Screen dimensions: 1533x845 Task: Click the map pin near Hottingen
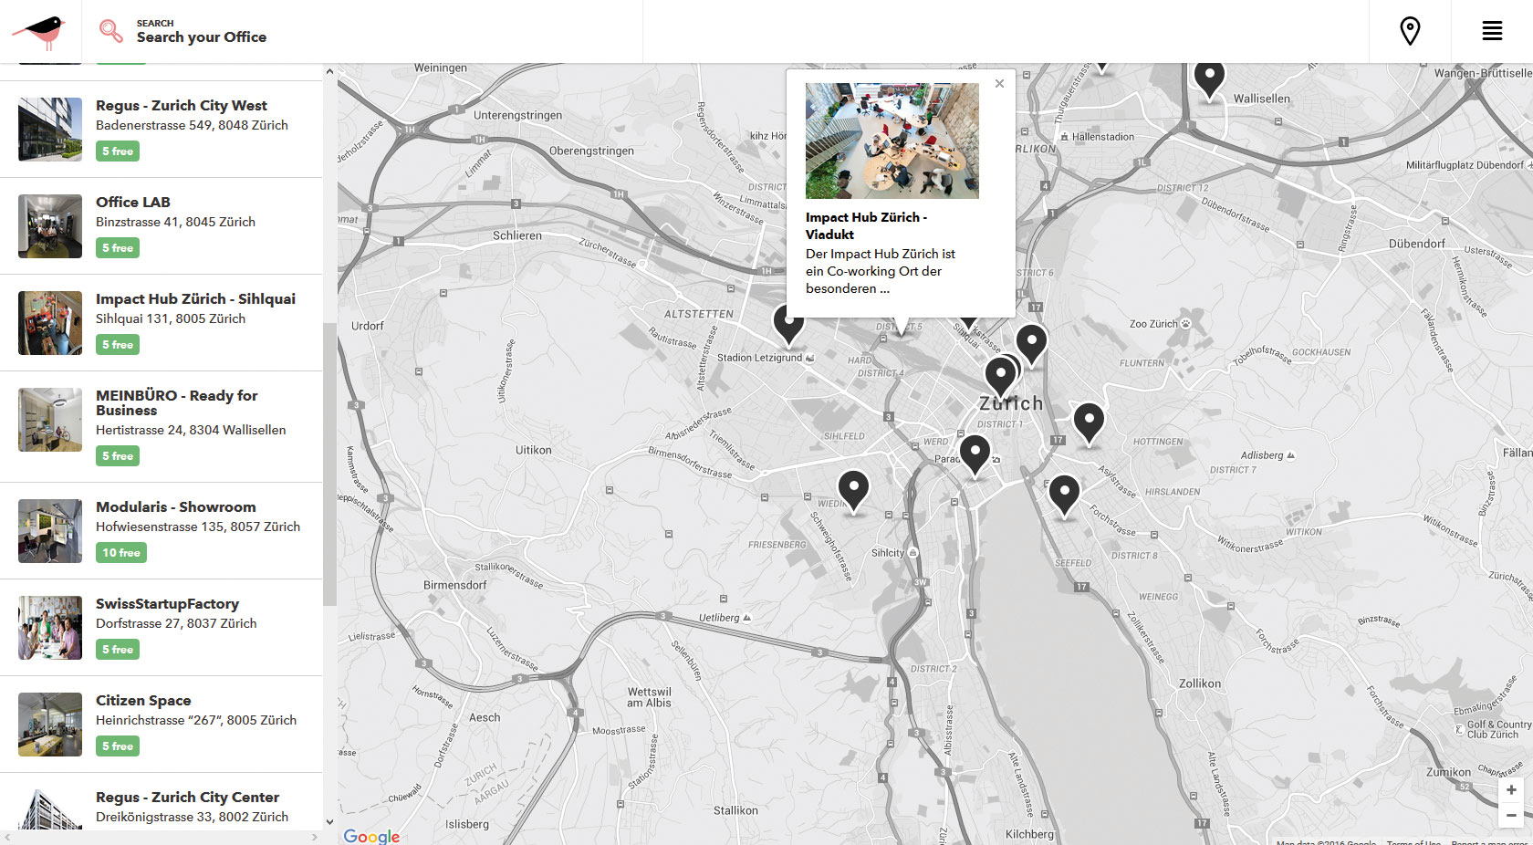click(1089, 423)
